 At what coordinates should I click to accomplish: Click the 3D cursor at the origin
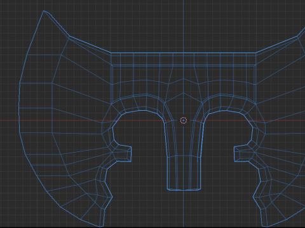click(x=184, y=120)
